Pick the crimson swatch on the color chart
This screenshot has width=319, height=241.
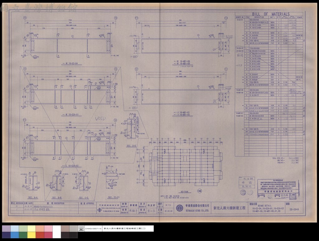48,235
